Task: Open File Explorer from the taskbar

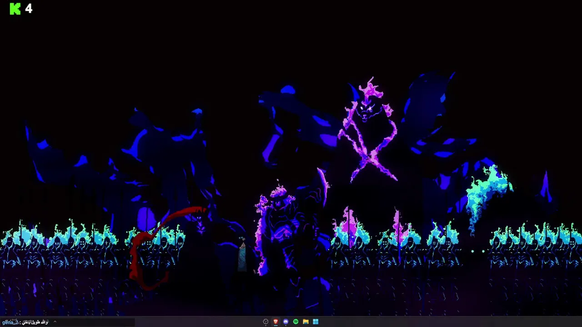Action: tap(306, 322)
